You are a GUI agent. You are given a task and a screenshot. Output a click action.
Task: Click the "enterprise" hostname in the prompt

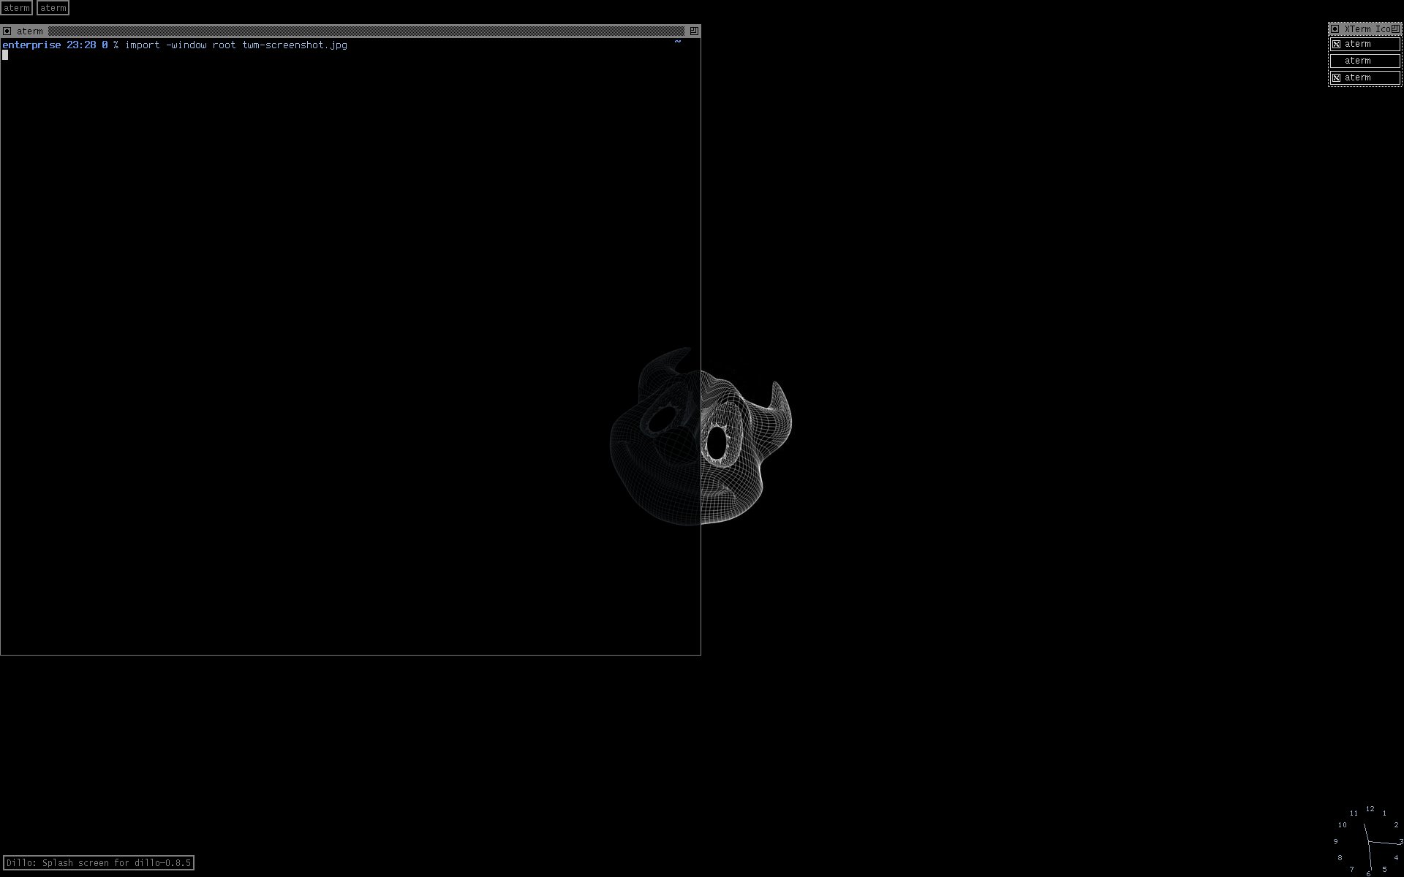[31, 45]
